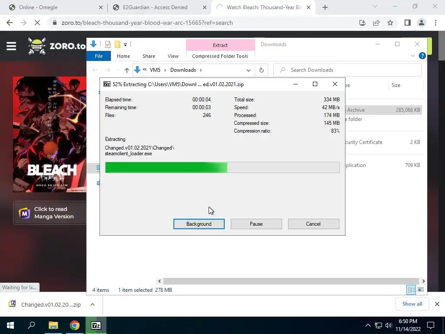This screenshot has height=334, width=445.
Task: Click Chrome back navigation arrow
Action: [x=10, y=23]
